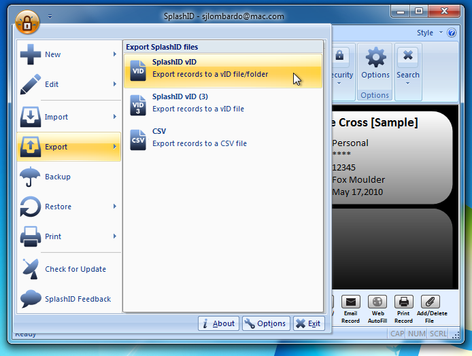Click the SplashID padlock application button
This screenshot has width=472, height=356.
[27, 22]
